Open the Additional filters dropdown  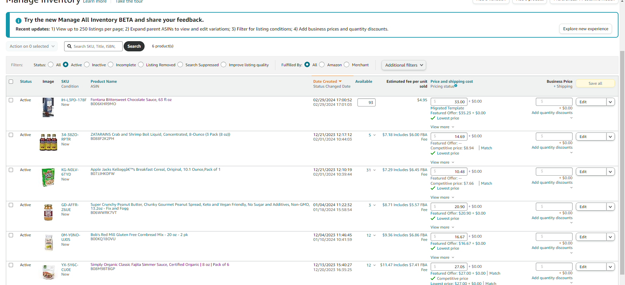point(404,65)
